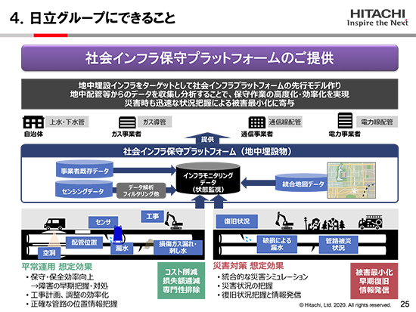Click the red 被害最小化 box
This screenshot has width=416, height=312.
click(374, 281)
